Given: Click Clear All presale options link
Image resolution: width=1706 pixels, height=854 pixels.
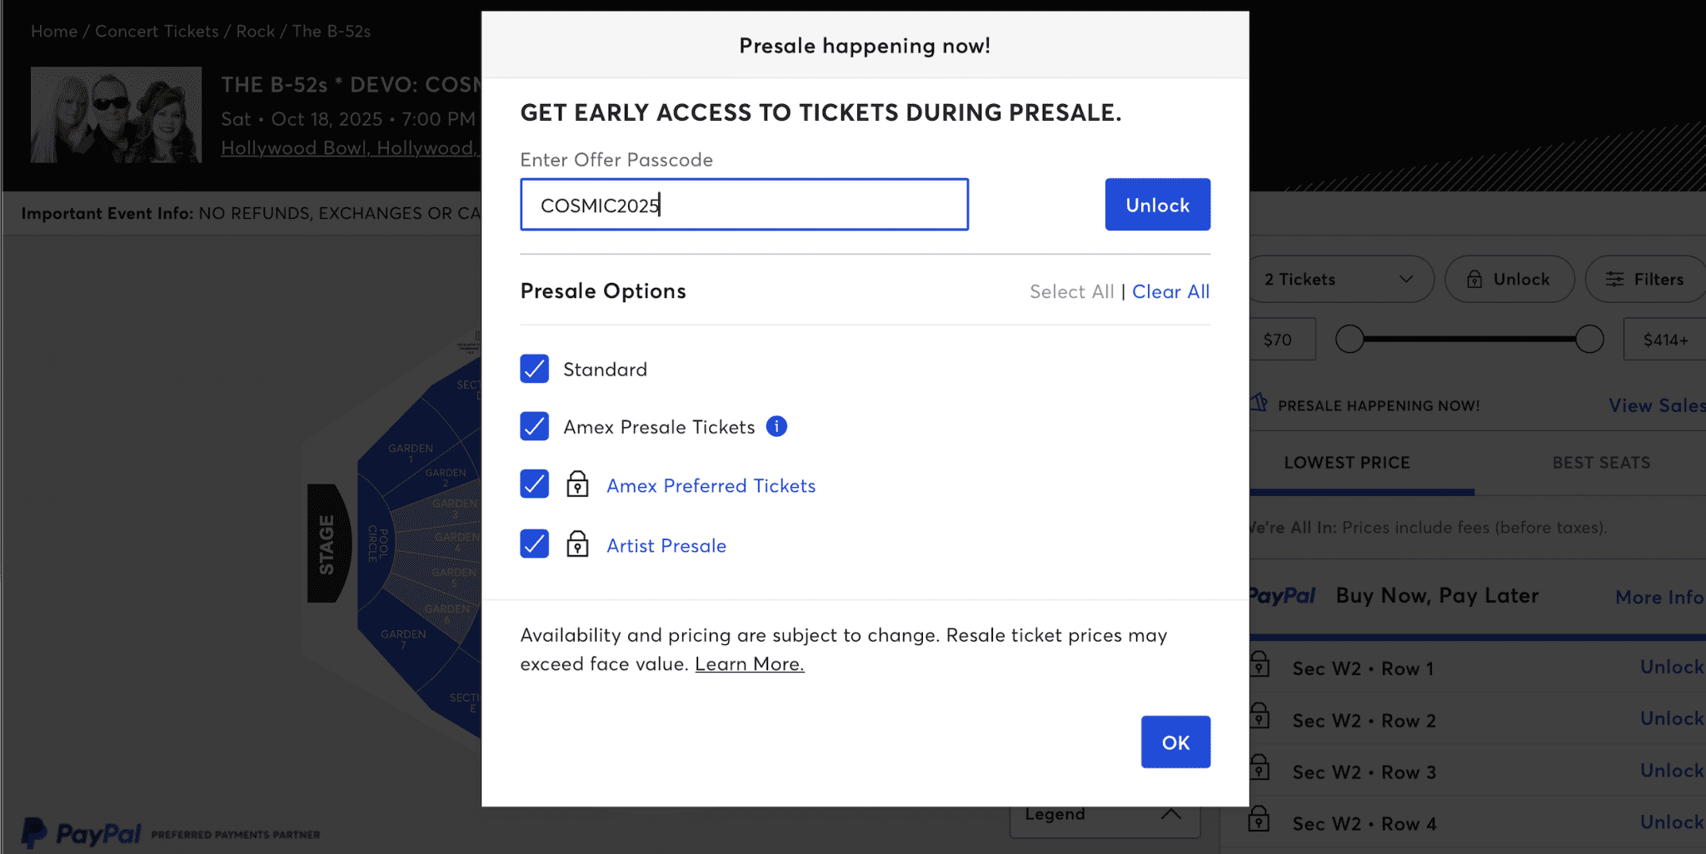Looking at the screenshot, I should (x=1170, y=291).
